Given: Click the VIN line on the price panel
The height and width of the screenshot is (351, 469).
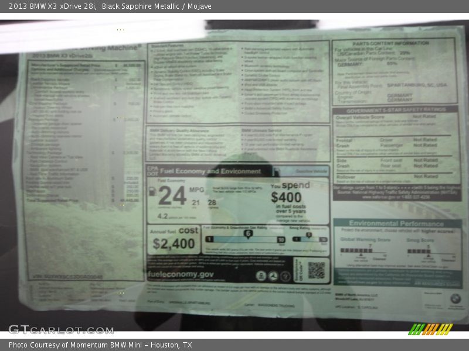Looking at the screenshot, I should [67, 277].
